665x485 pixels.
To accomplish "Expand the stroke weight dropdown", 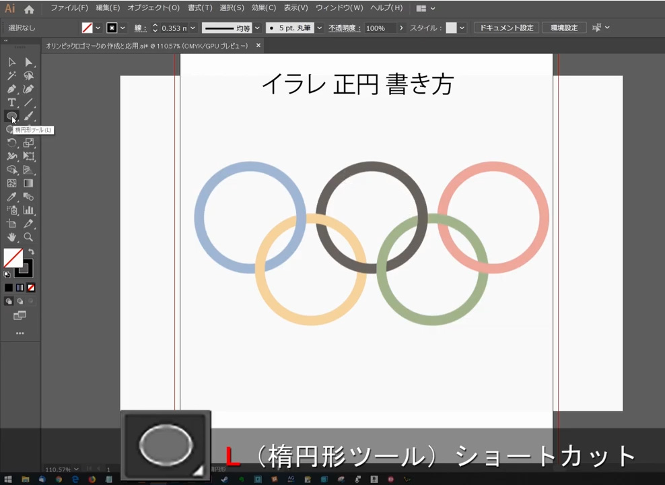I will 193,28.
